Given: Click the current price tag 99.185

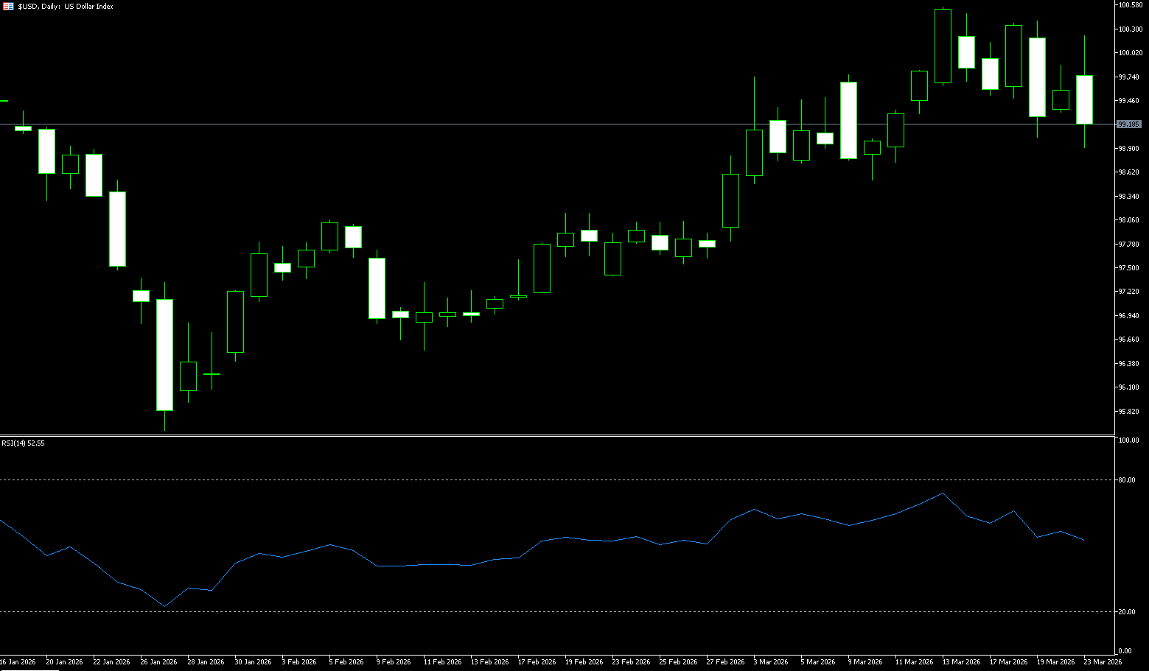Looking at the screenshot, I should (x=1129, y=124).
